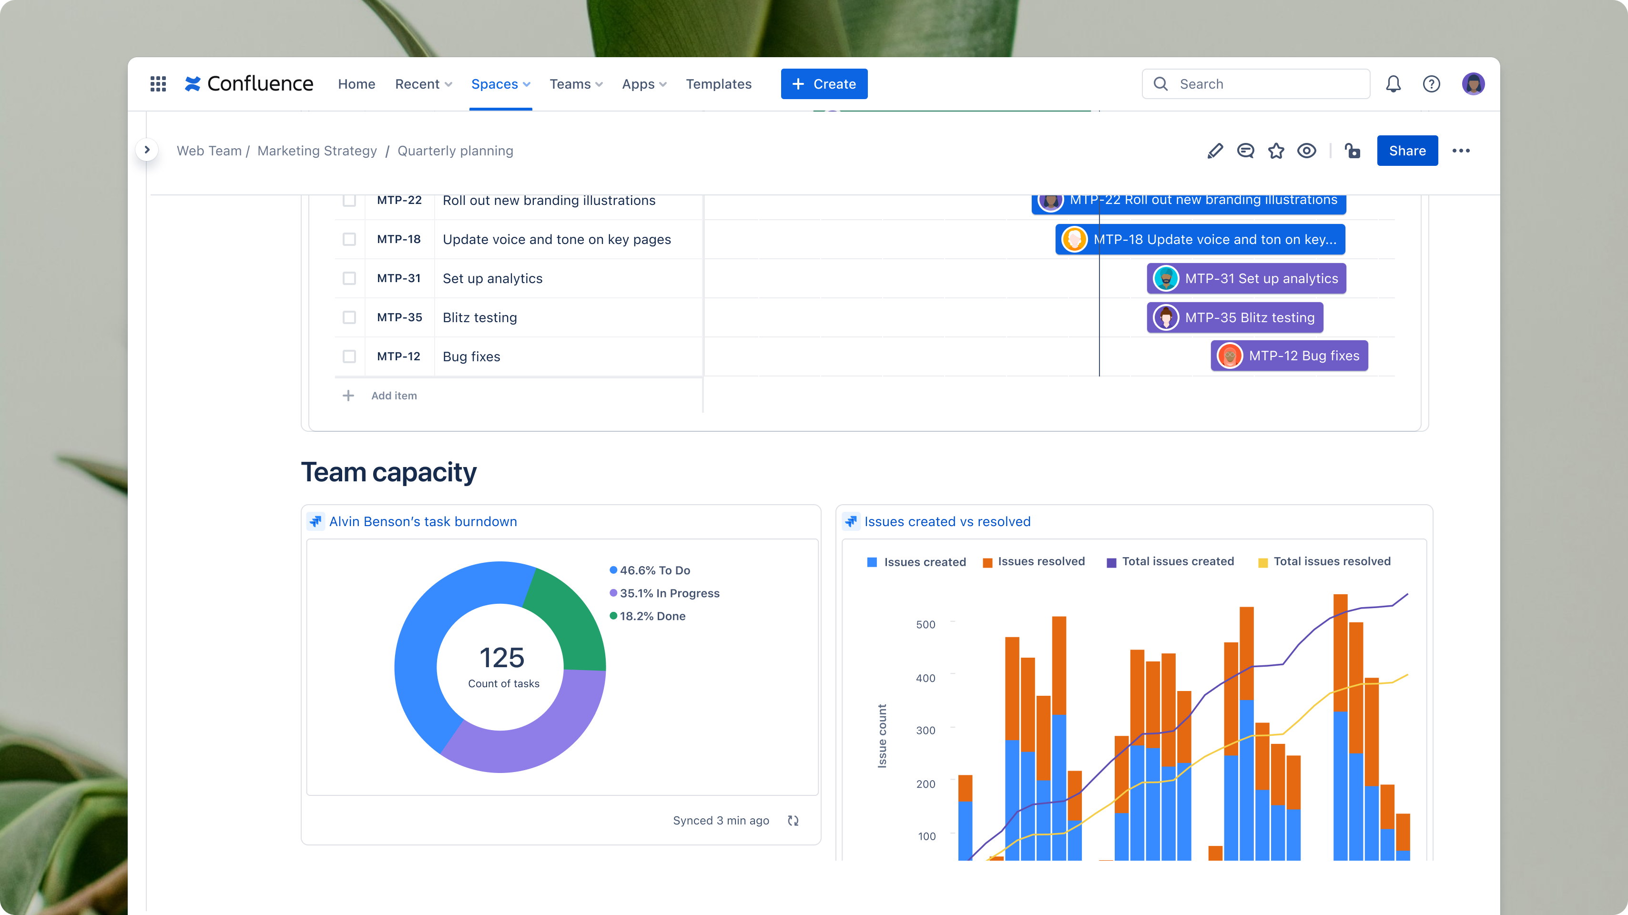
Task: Check the MTP-22 row checkbox
Action: [349, 200]
